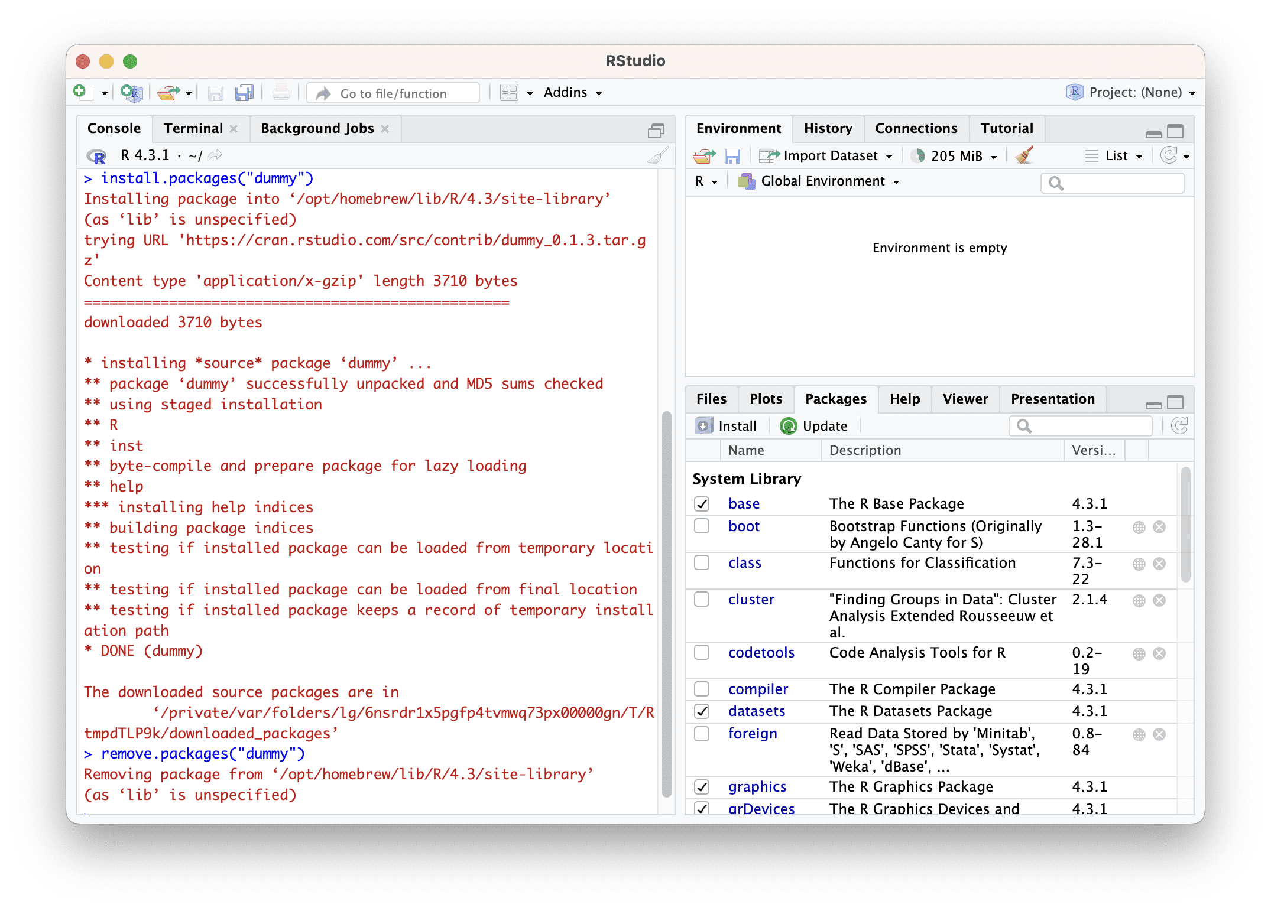Refresh the Environment pane
The image size is (1271, 911).
tap(1169, 155)
